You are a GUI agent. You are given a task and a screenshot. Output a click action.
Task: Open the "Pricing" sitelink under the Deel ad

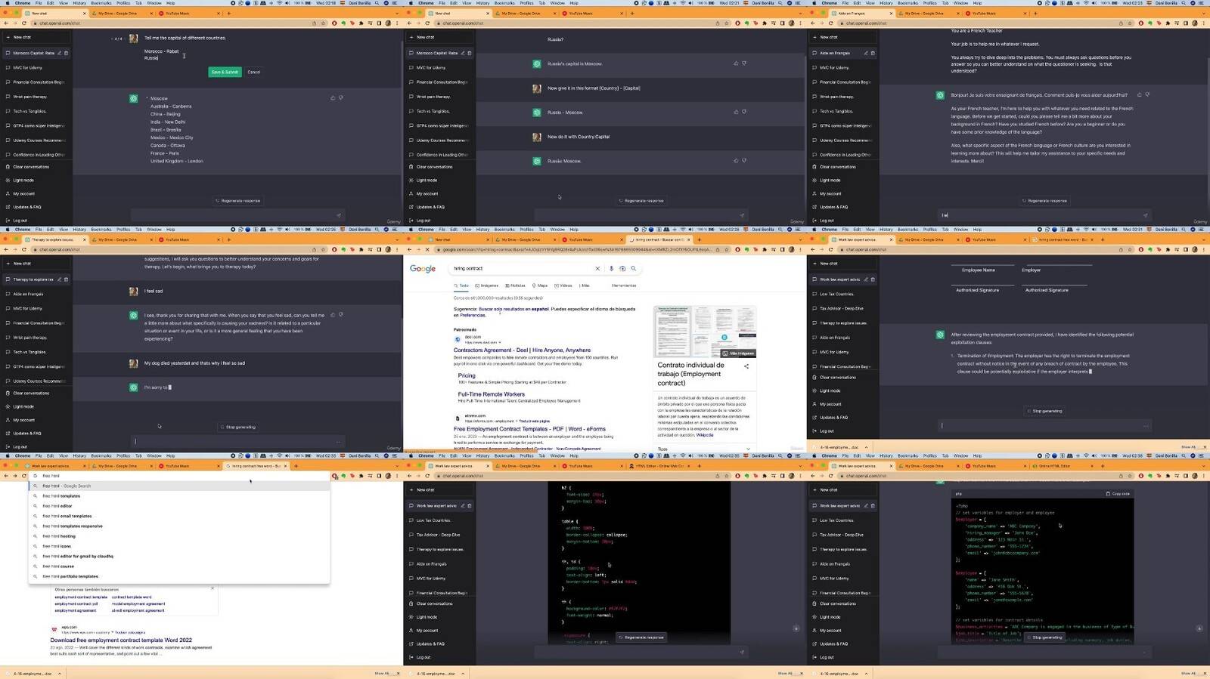coord(467,375)
